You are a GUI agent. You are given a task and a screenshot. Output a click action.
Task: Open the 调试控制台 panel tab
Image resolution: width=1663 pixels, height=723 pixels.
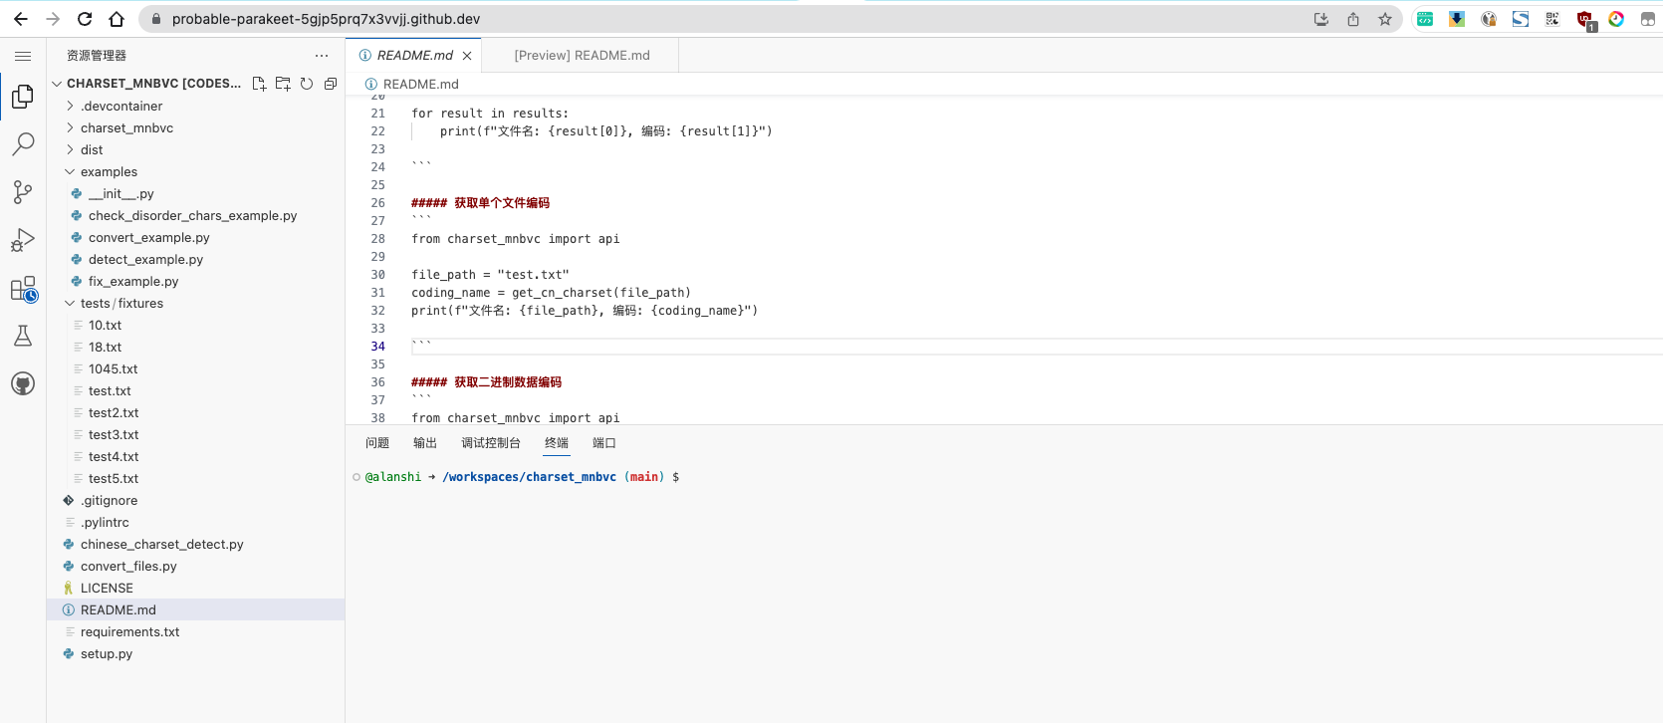coord(491,443)
